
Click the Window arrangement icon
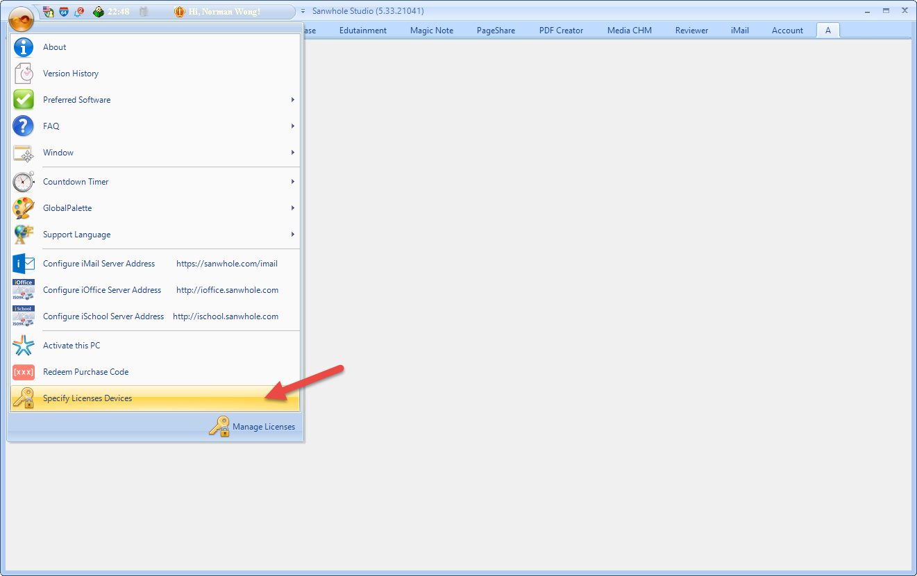pos(24,153)
